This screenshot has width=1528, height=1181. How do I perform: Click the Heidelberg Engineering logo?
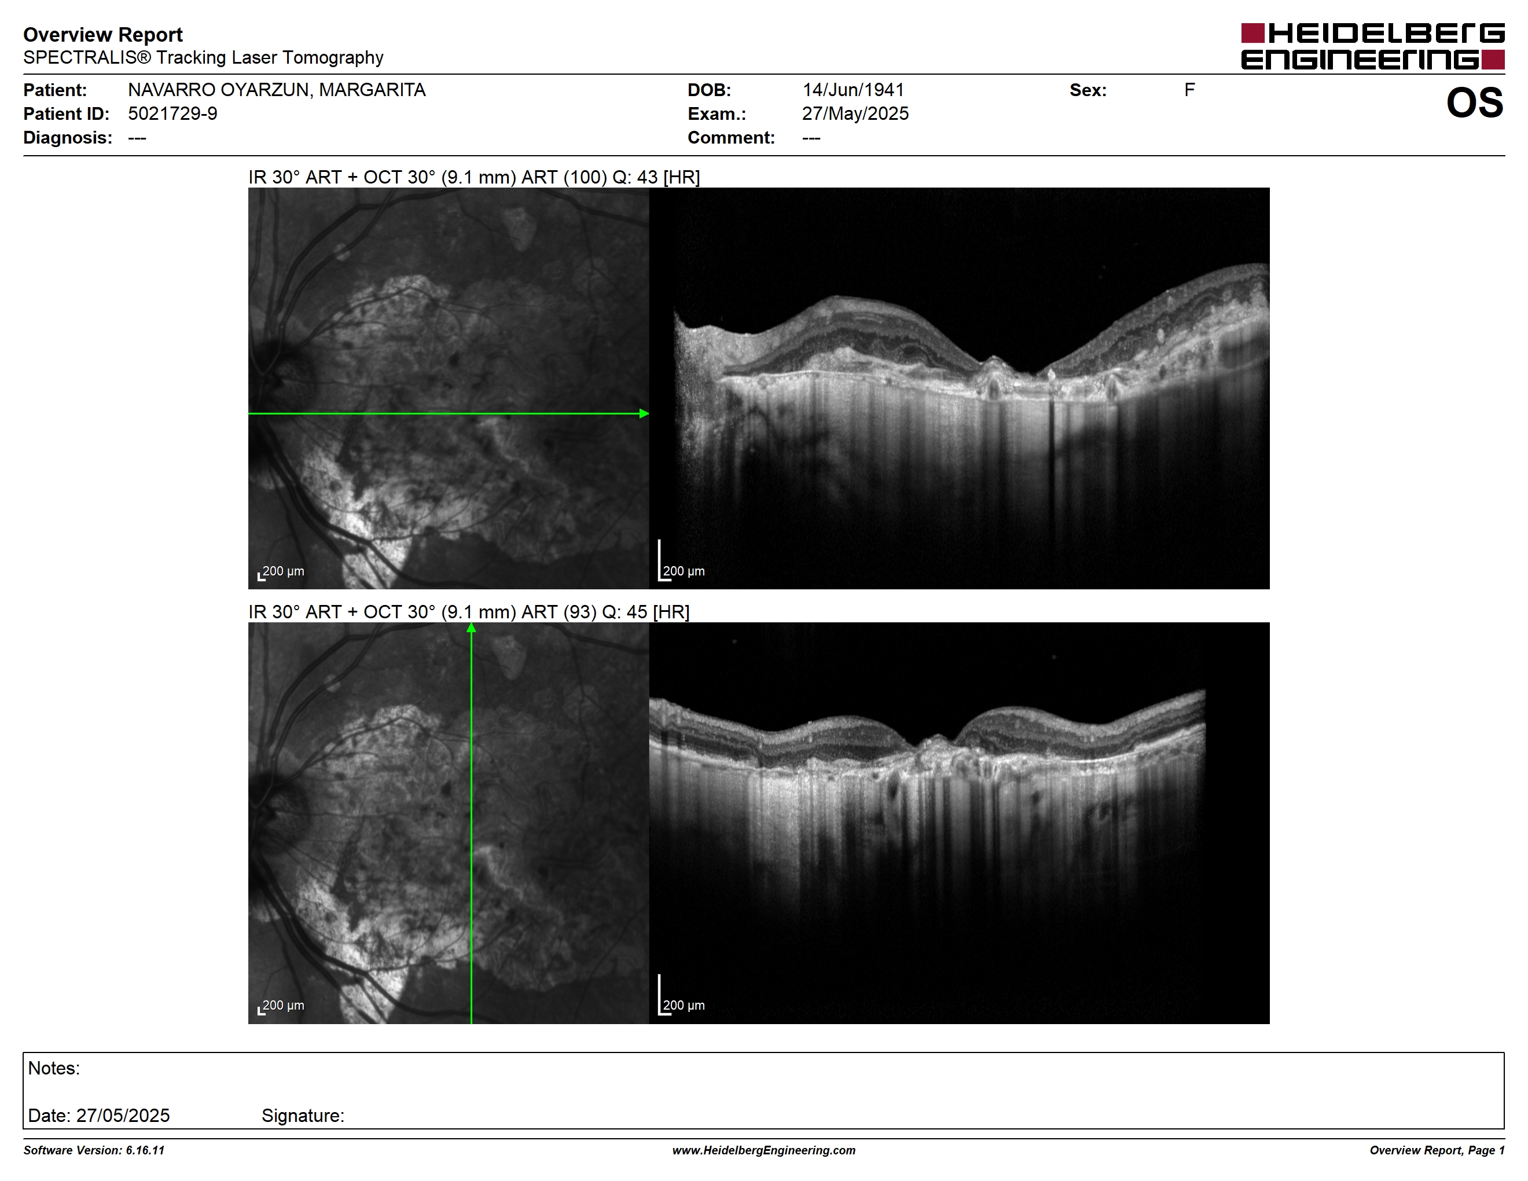(1372, 46)
